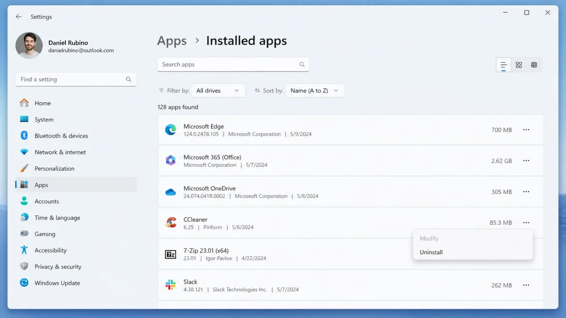
Task: Click the 2.62 GB size value
Action: pyautogui.click(x=501, y=161)
